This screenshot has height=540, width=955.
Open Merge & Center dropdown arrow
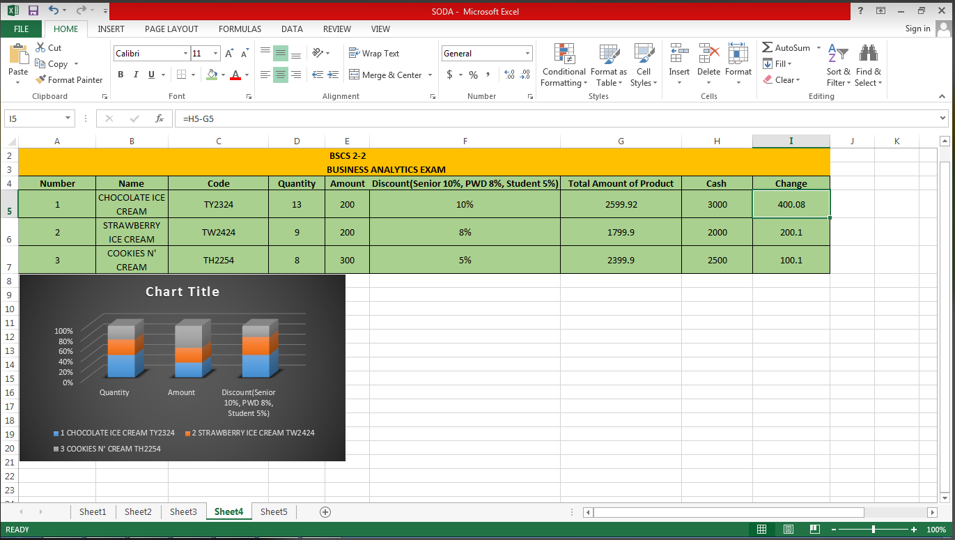pos(430,75)
